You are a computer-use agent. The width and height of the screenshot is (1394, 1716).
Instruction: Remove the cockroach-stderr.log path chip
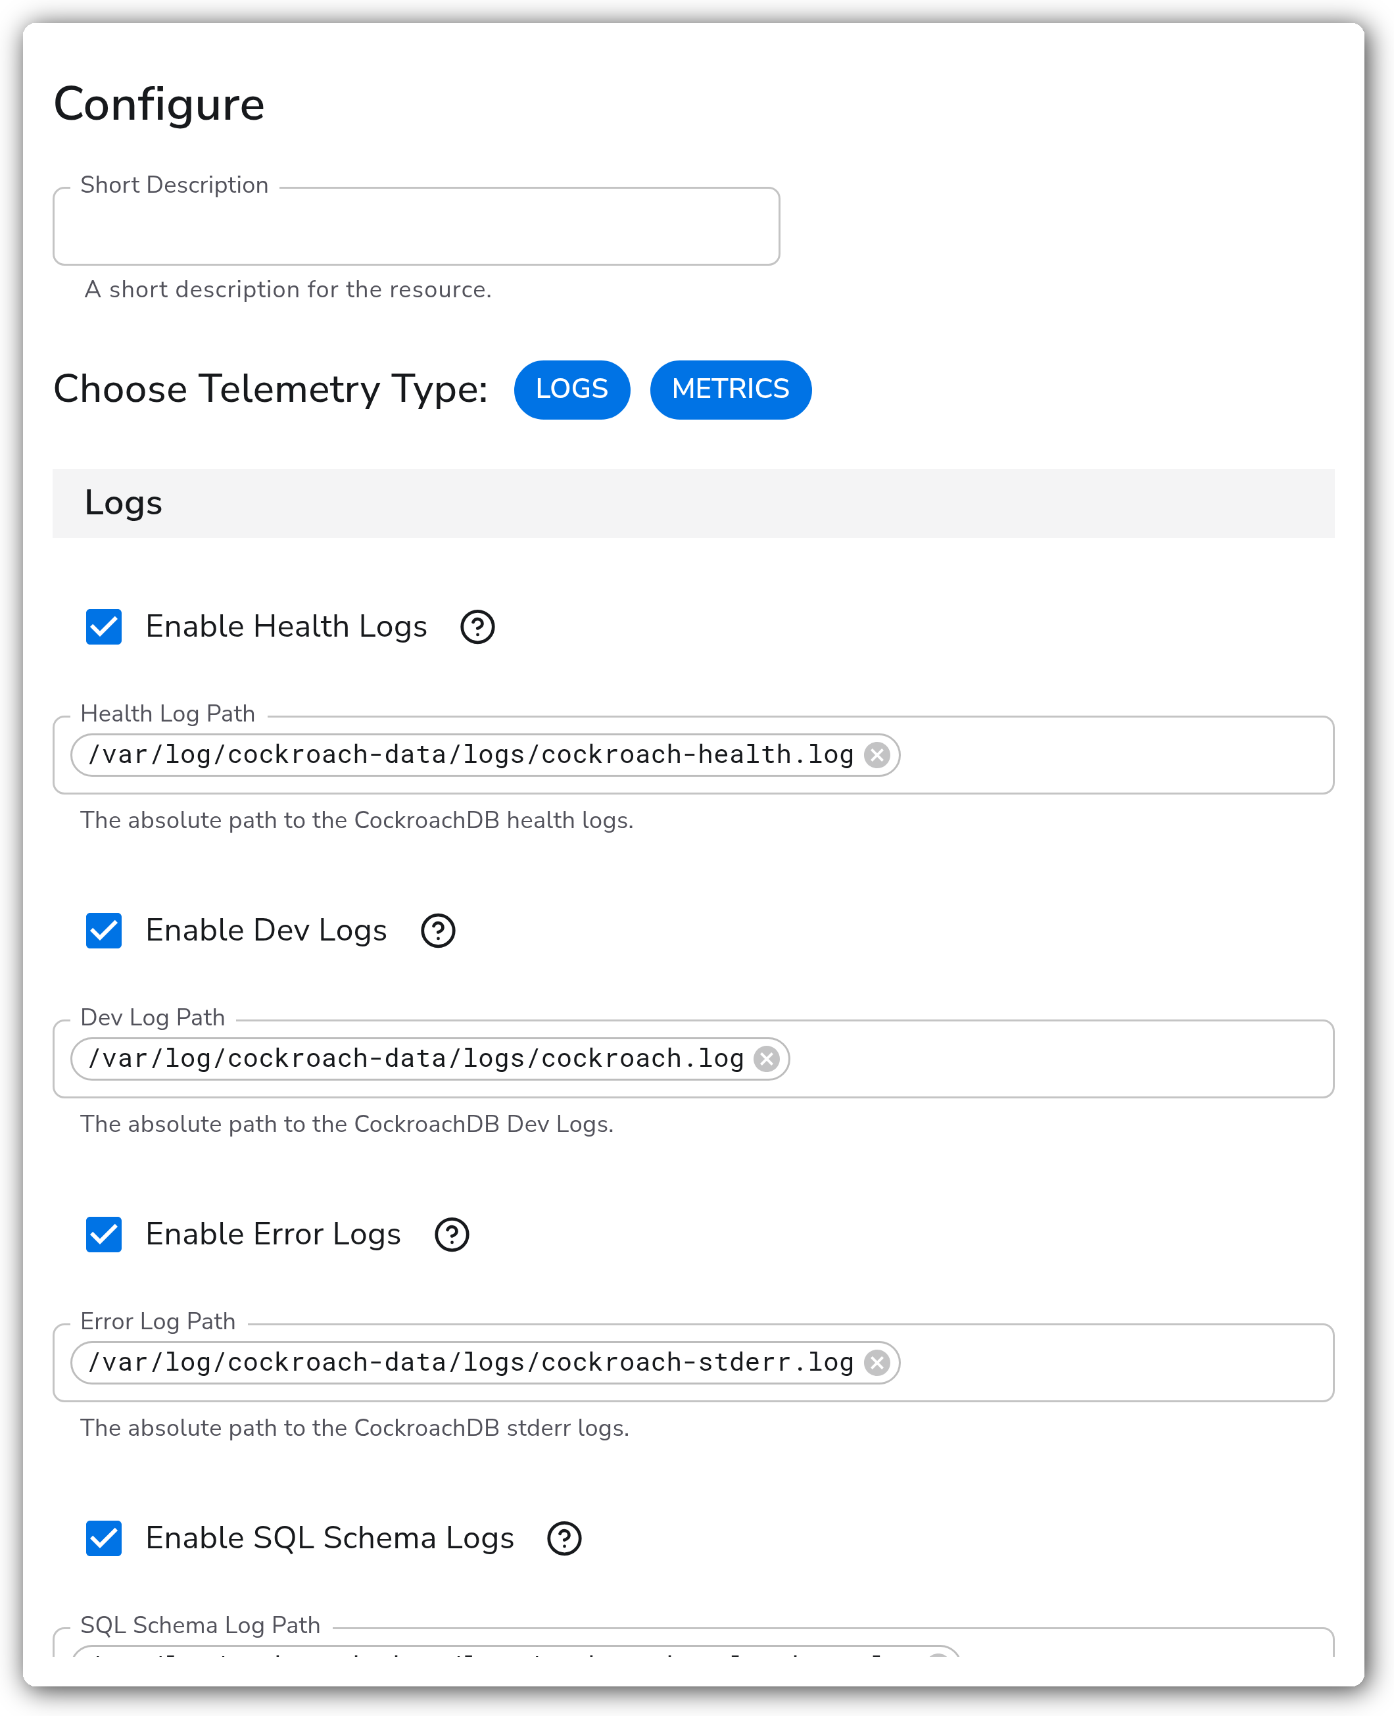coord(877,1363)
